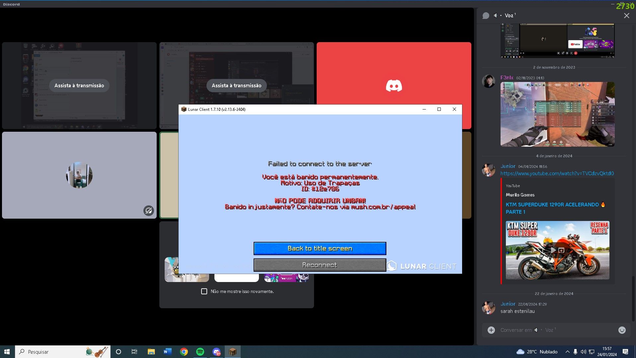Minimize the Lunar Client window
Screen dimensions: 636x358
pyautogui.click(x=424, y=109)
